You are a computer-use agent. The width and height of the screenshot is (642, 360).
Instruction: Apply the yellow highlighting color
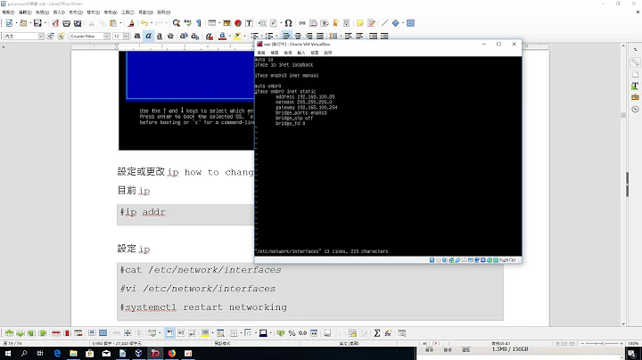click(237, 36)
